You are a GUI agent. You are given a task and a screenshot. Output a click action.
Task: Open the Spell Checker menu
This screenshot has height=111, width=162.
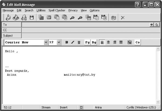click(x=57, y=10)
